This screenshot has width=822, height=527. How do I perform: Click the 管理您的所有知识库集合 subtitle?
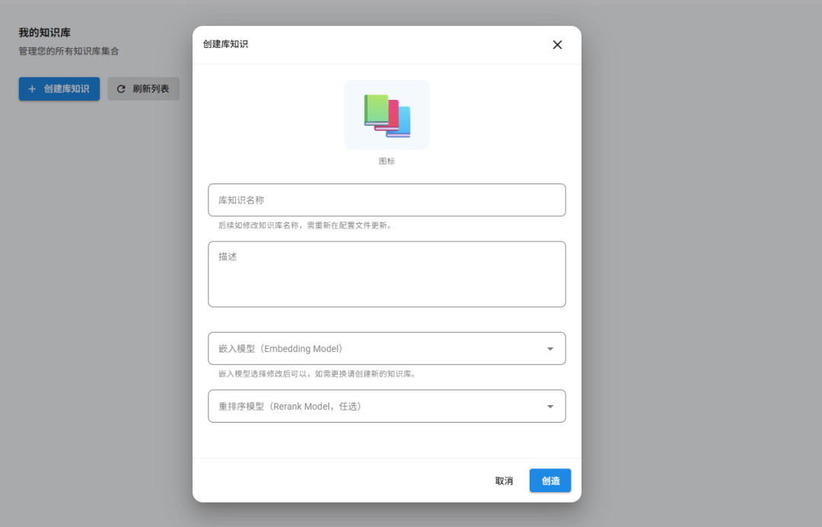pos(68,51)
